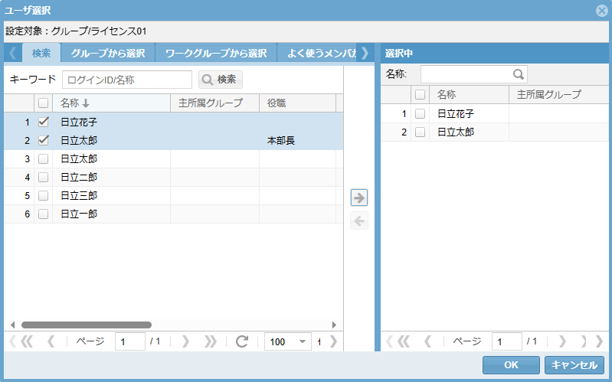Check 日立一郎 checkbox

(44, 214)
